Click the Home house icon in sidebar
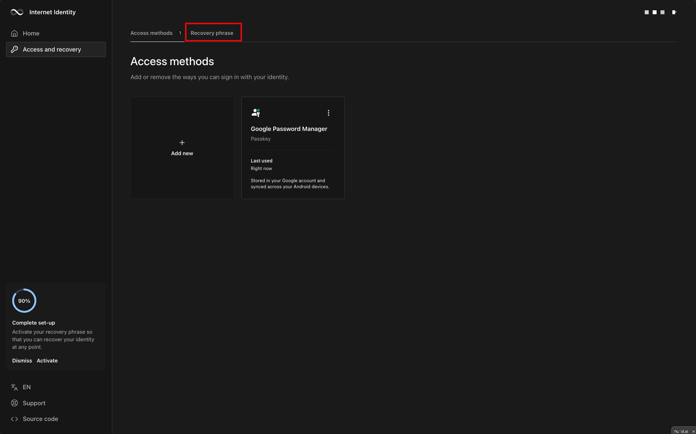Image resolution: width=696 pixels, height=434 pixels. (x=14, y=33)
